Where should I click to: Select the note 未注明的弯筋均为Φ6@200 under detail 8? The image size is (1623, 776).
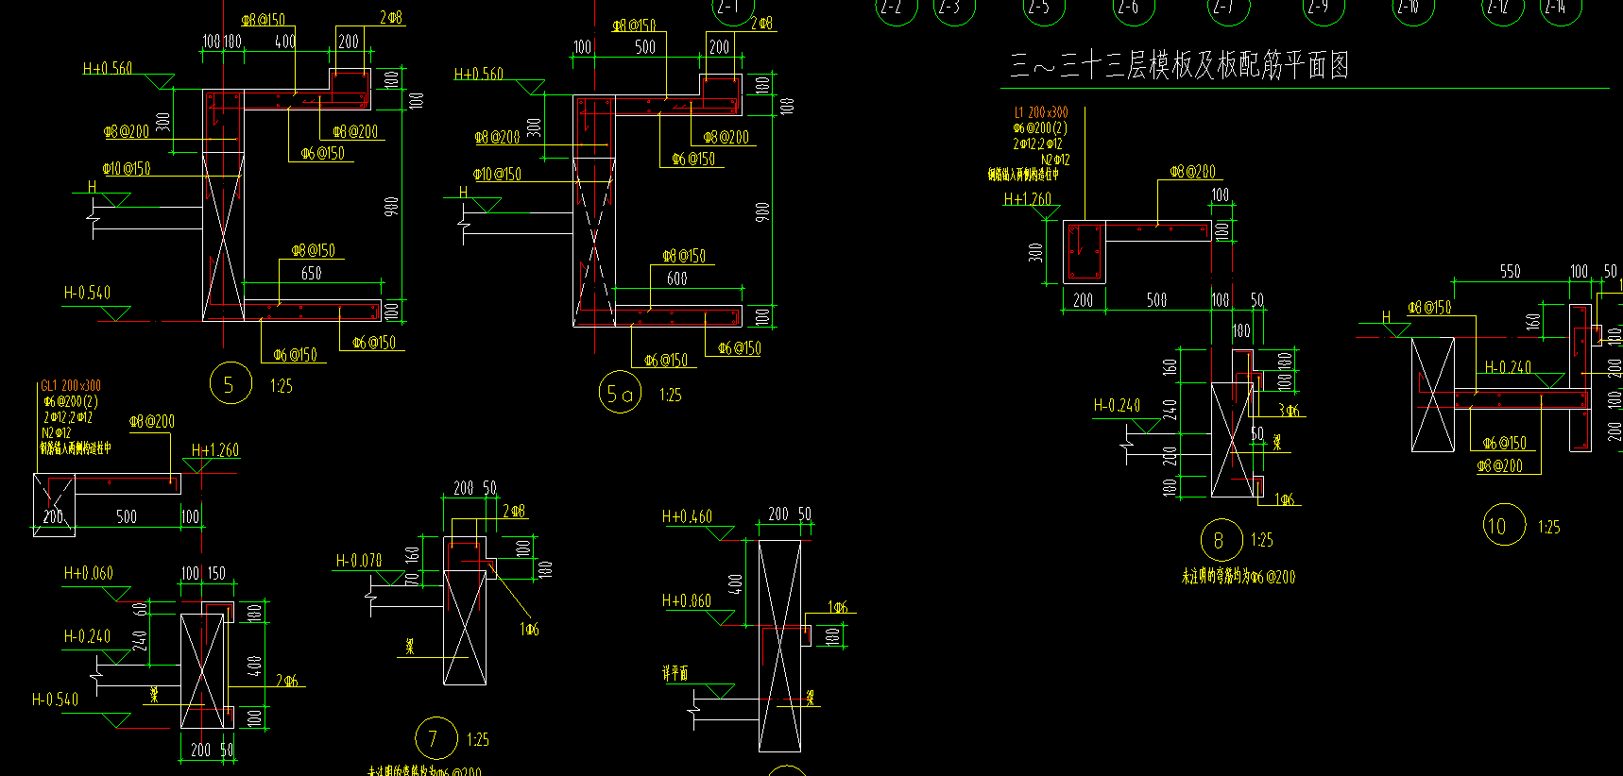pyautogui.click(x=1239, y=577)
